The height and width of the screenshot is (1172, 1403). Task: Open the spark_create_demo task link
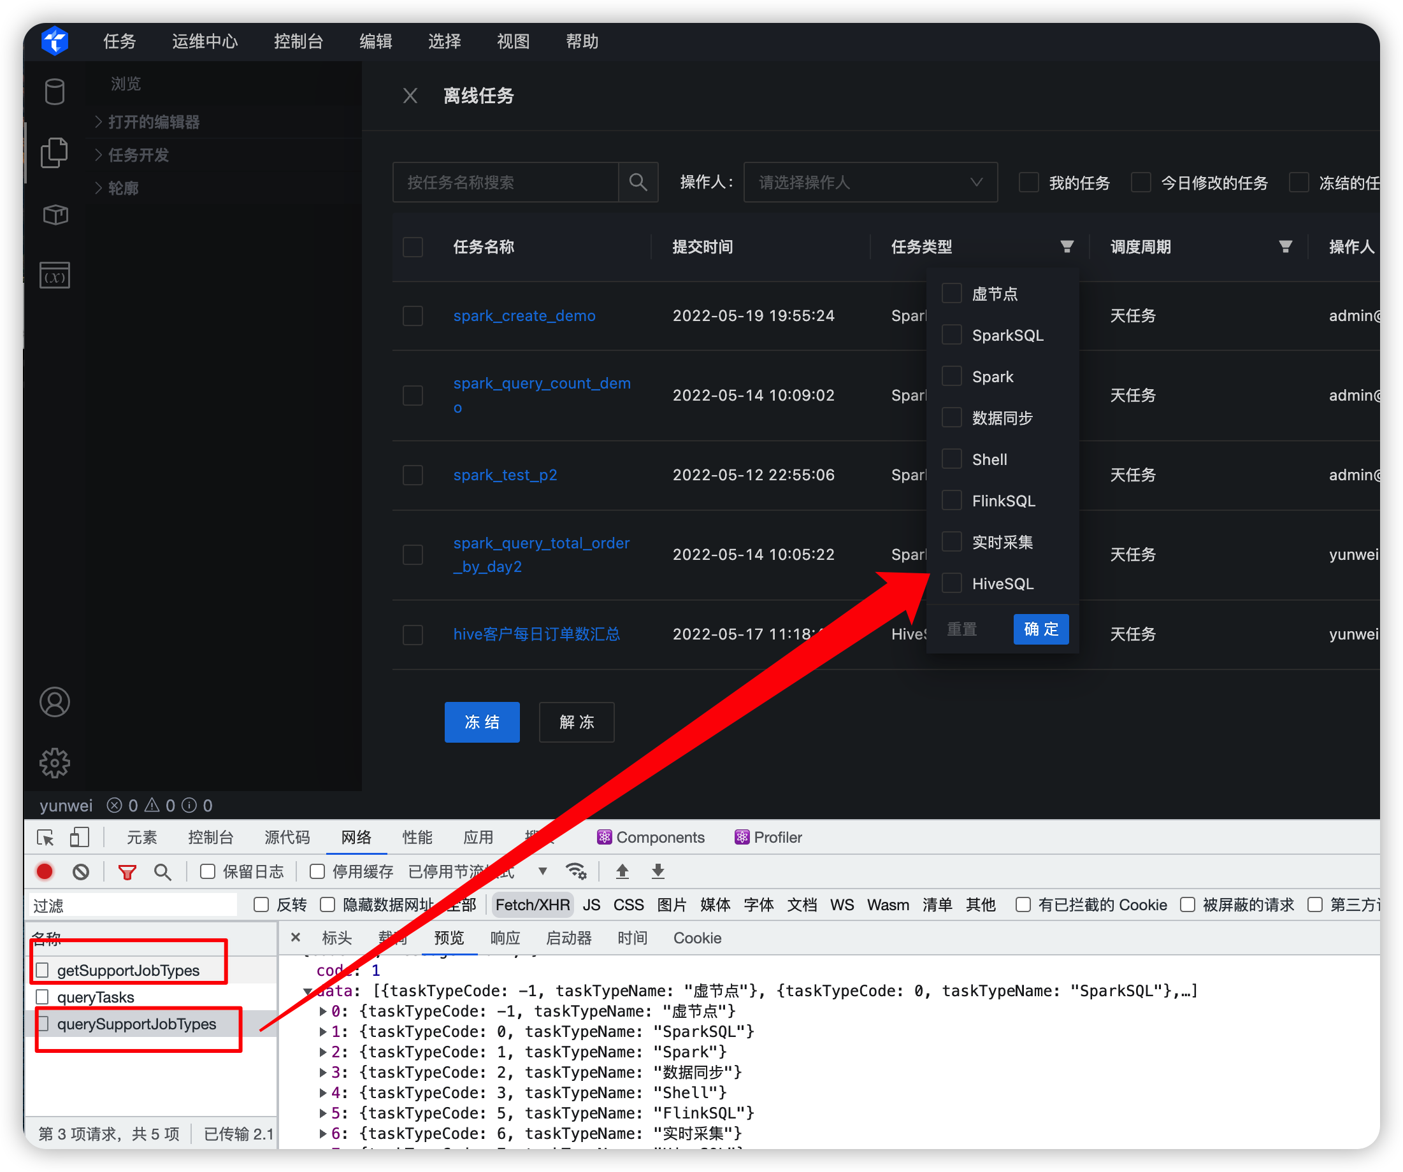coord(524,315)
